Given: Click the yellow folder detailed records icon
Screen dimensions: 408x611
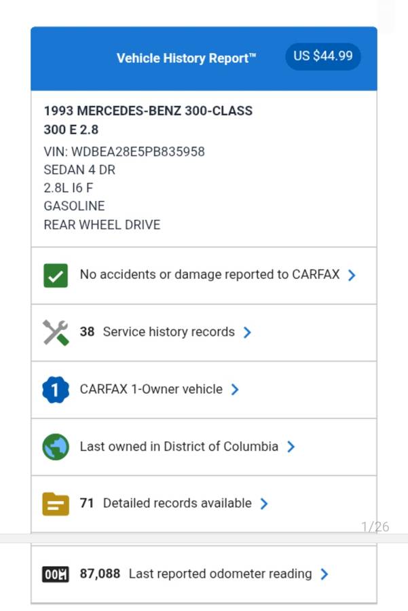Looking at the screenshot, I should (x=56, y=504).
